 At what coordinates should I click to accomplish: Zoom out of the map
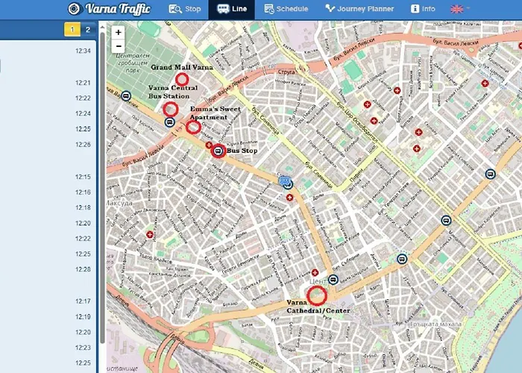119,46
